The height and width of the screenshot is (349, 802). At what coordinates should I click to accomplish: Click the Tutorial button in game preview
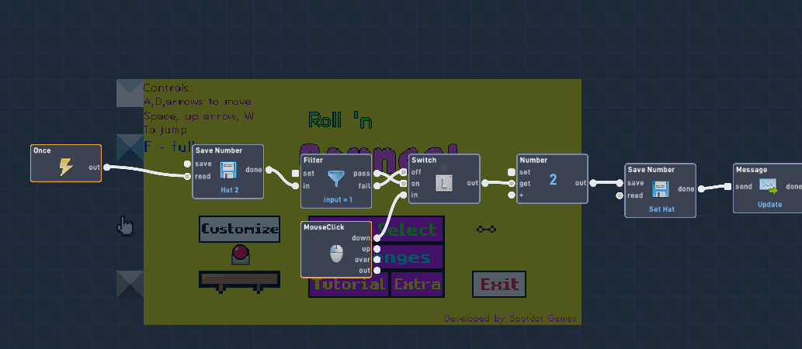click(x=349, y=285)
